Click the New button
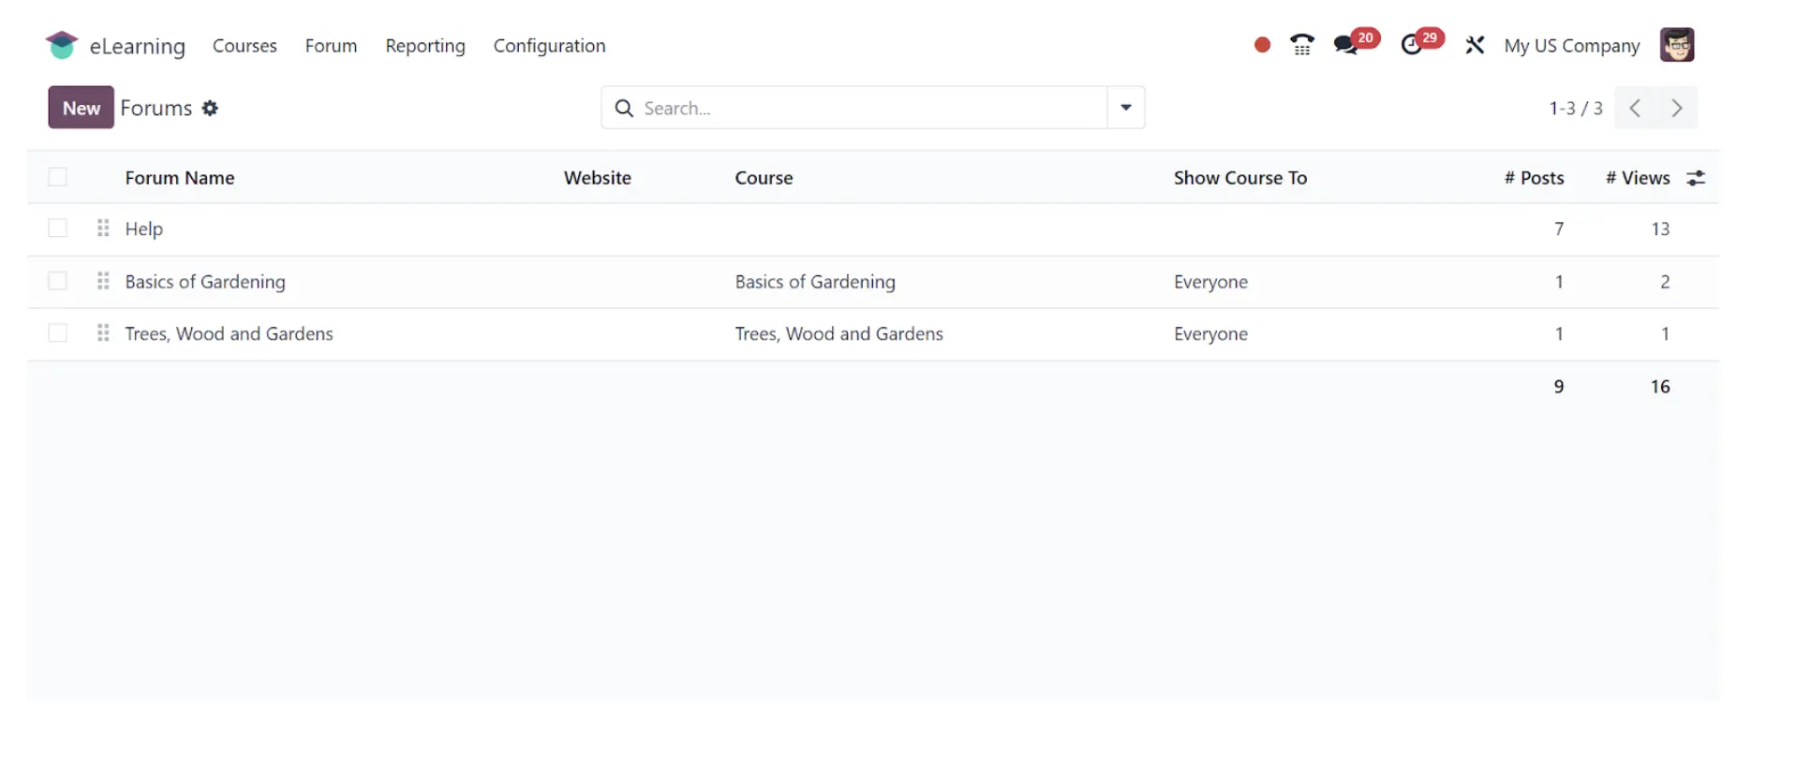Screen dimensions: 1797x766 82,108
